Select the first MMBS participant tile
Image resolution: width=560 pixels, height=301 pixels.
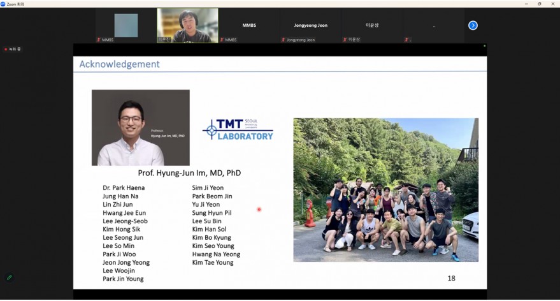tap(126, 25)
